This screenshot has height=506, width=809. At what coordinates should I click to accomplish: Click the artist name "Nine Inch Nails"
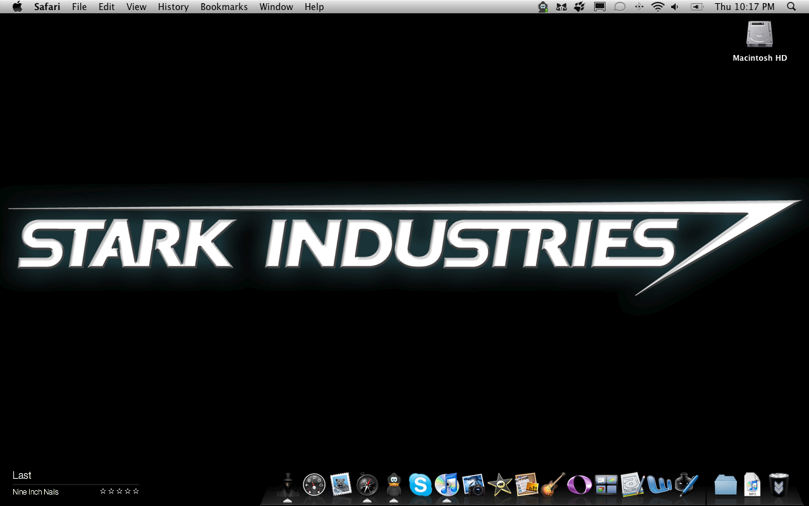[35, 492]
